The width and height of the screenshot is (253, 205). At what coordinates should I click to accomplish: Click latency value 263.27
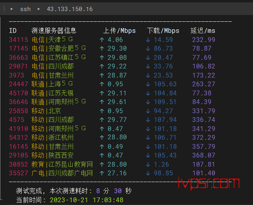tap(204, 84)
